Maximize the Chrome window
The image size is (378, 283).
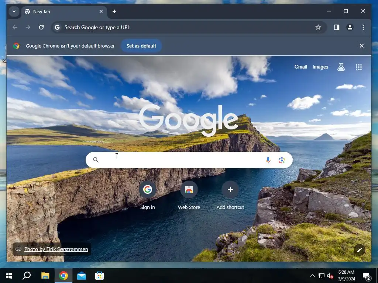click(346, 11)
